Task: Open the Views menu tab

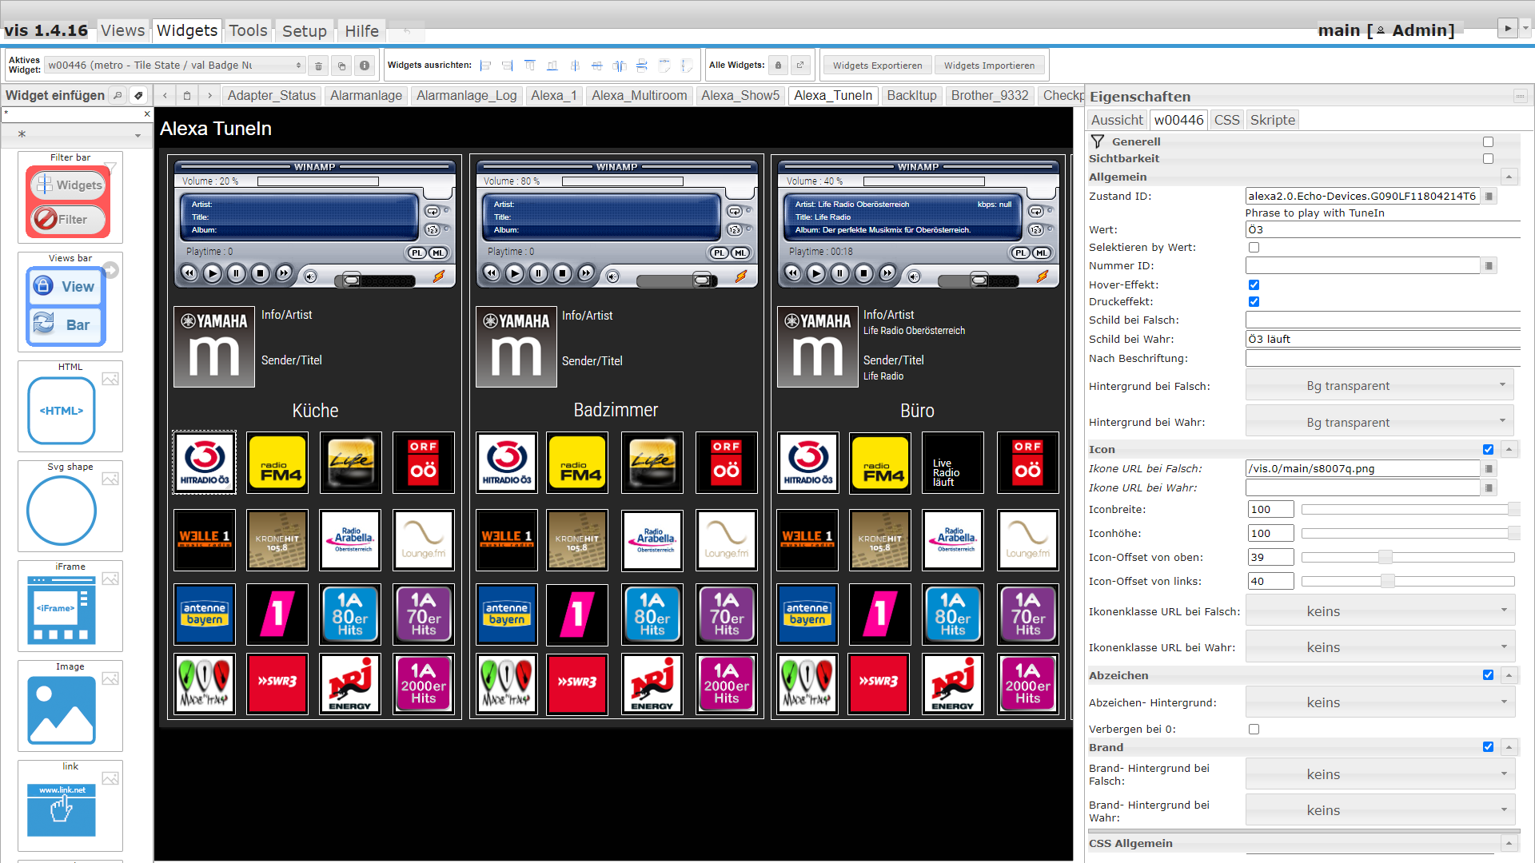Action: click(122, 31)
